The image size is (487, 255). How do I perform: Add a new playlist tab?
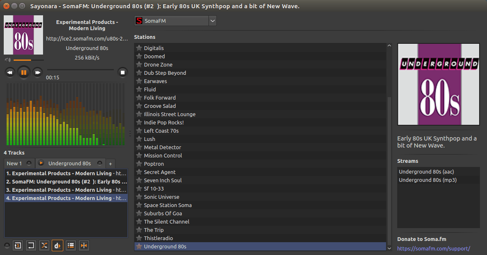[110, 164]
